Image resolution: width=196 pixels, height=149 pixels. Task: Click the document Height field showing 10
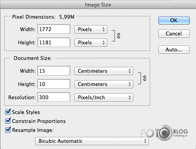(54, 84)
